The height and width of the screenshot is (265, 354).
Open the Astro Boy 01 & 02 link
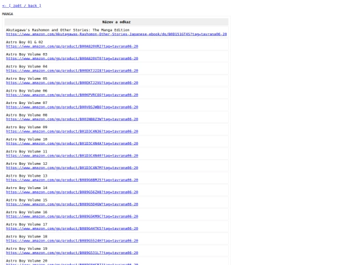pos(72,46)
